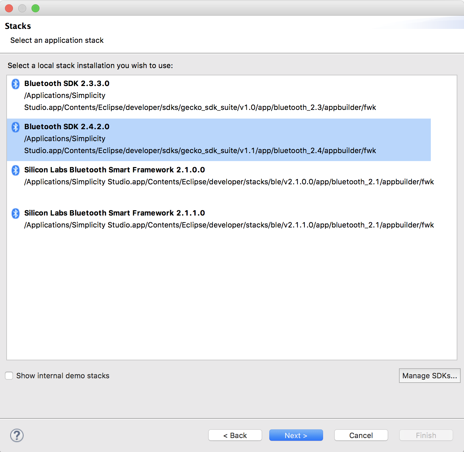Select the Bluetooth SDK 2.3.3.0 title

click(x=67, y=83)
